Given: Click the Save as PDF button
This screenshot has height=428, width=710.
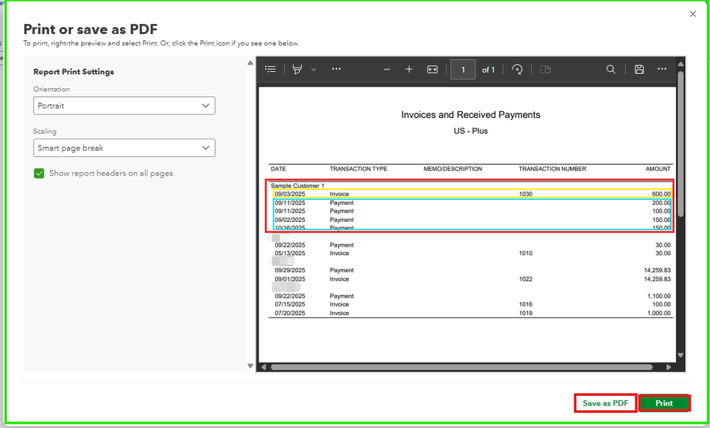Looking at the screenshot, I should point(606,403).
